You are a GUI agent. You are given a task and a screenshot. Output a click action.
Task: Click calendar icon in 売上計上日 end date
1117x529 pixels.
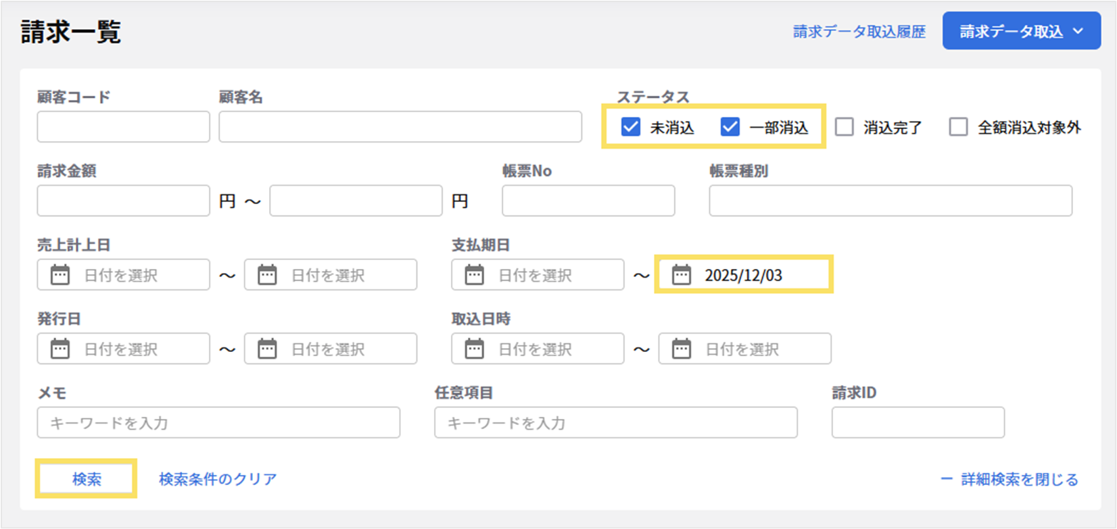point(267,275)
